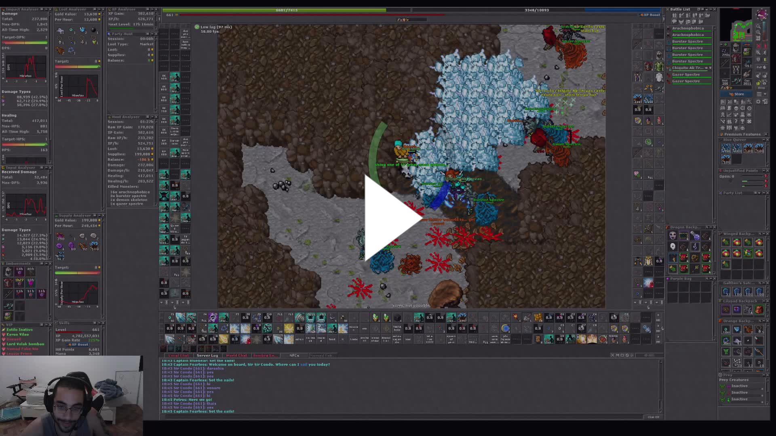The image size is (776, 436).
Task: Open the settings gear icon
Action: 758,101
